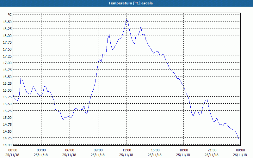Select the 14,00 bottom y-axis label
The width and height of the screenshot is (253, 158).
[7, 145]
